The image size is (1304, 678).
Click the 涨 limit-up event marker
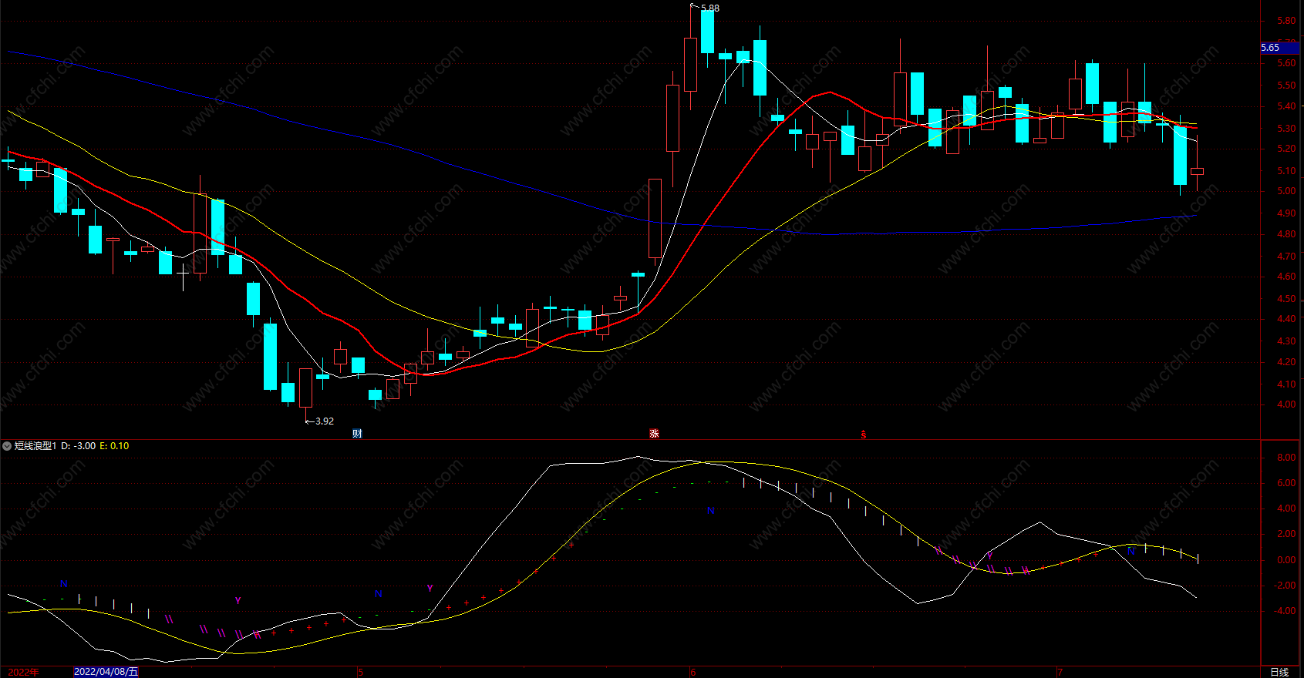pos(654,434)
